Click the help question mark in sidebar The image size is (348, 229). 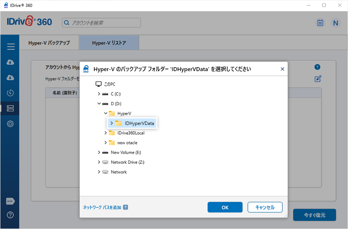pos(10,215)
